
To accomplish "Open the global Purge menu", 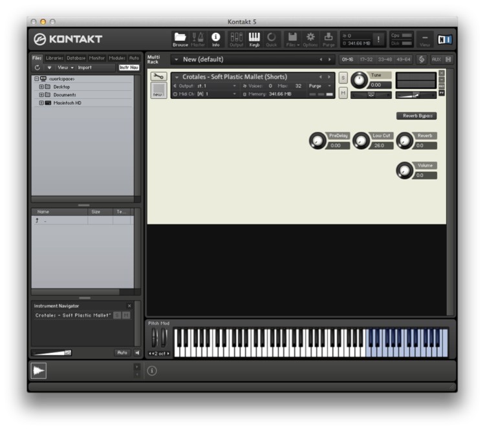I will click(329, 39).
